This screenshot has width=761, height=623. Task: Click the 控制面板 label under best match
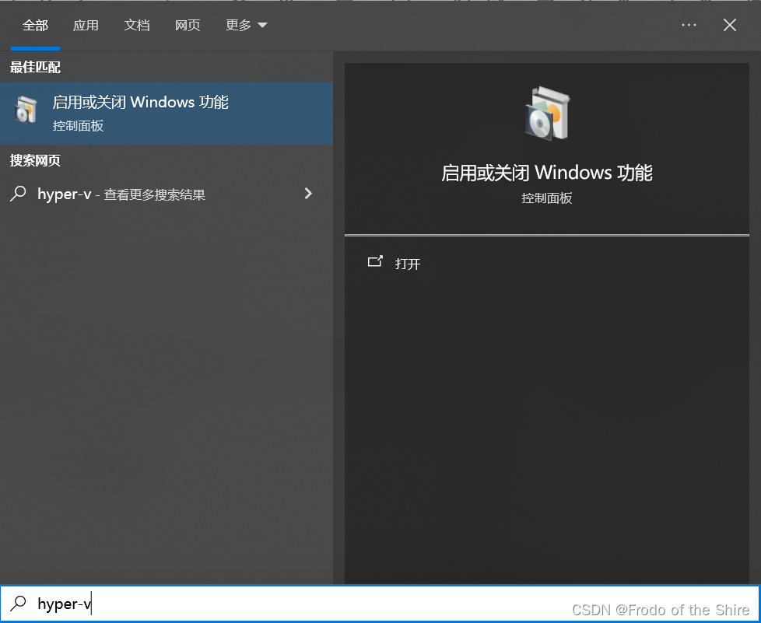[78, 126]
